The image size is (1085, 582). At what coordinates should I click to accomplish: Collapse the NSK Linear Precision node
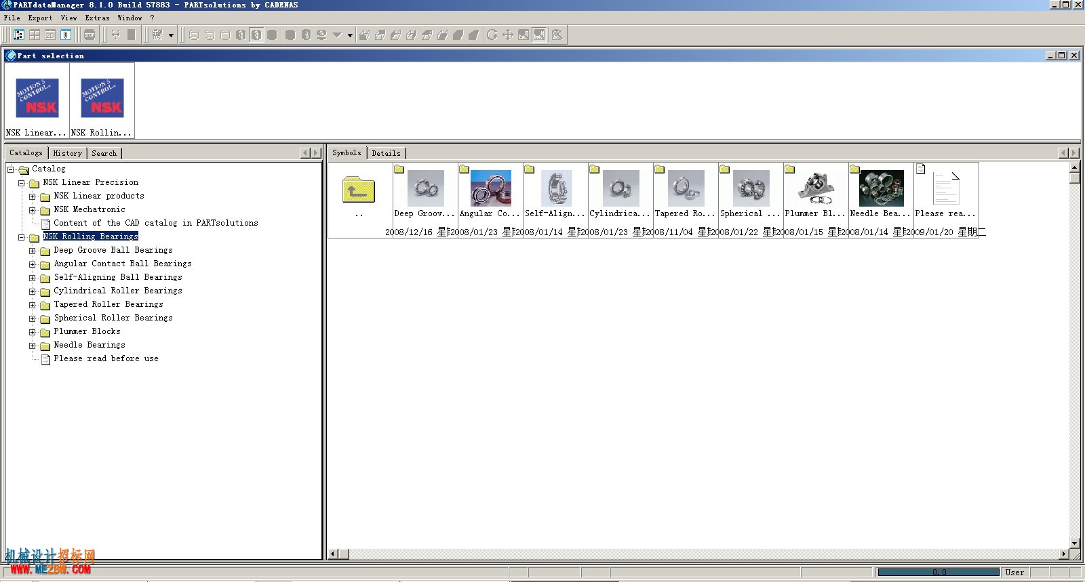[x=22, y=183]
